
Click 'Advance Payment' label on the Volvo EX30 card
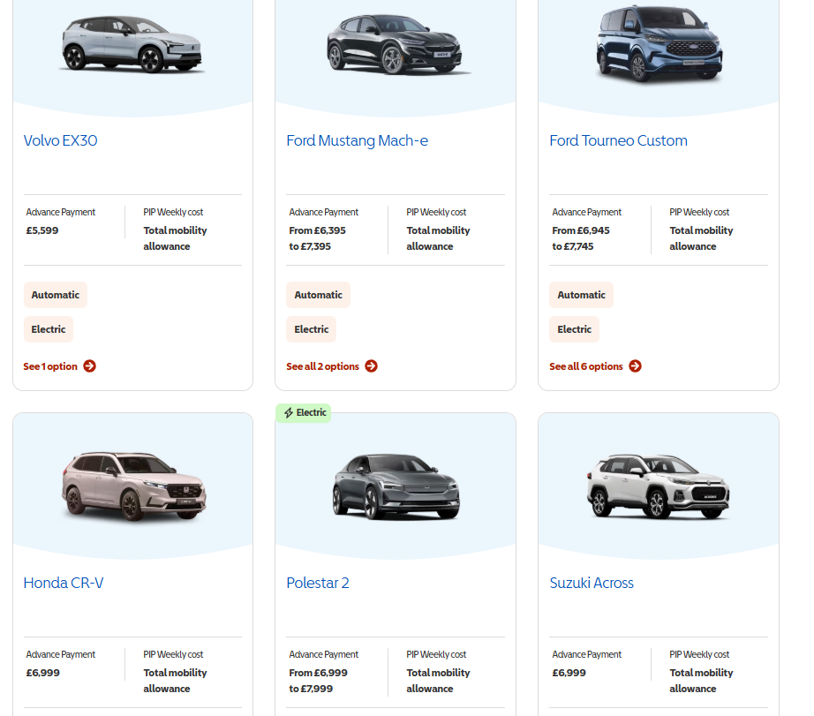[61, 213]
